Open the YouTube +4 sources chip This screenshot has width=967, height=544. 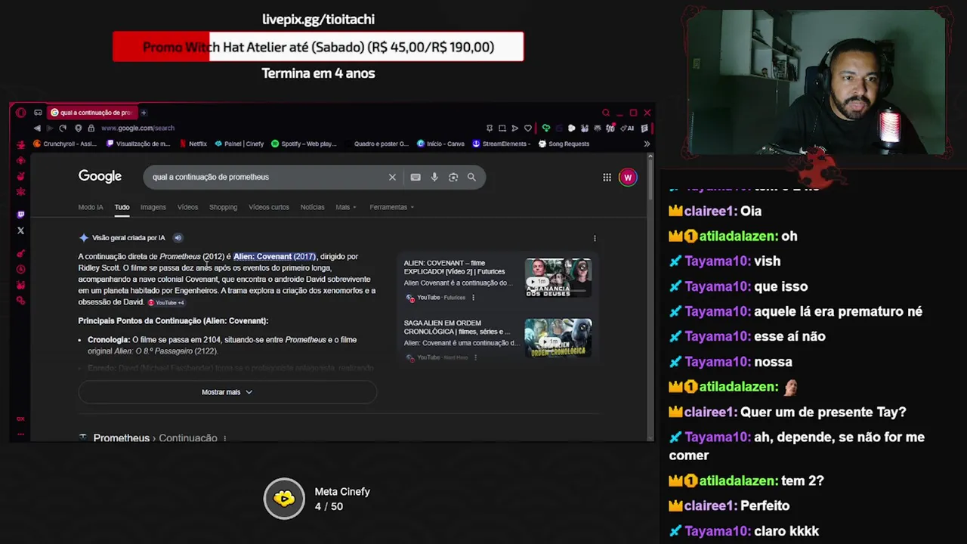click(165, 302)
